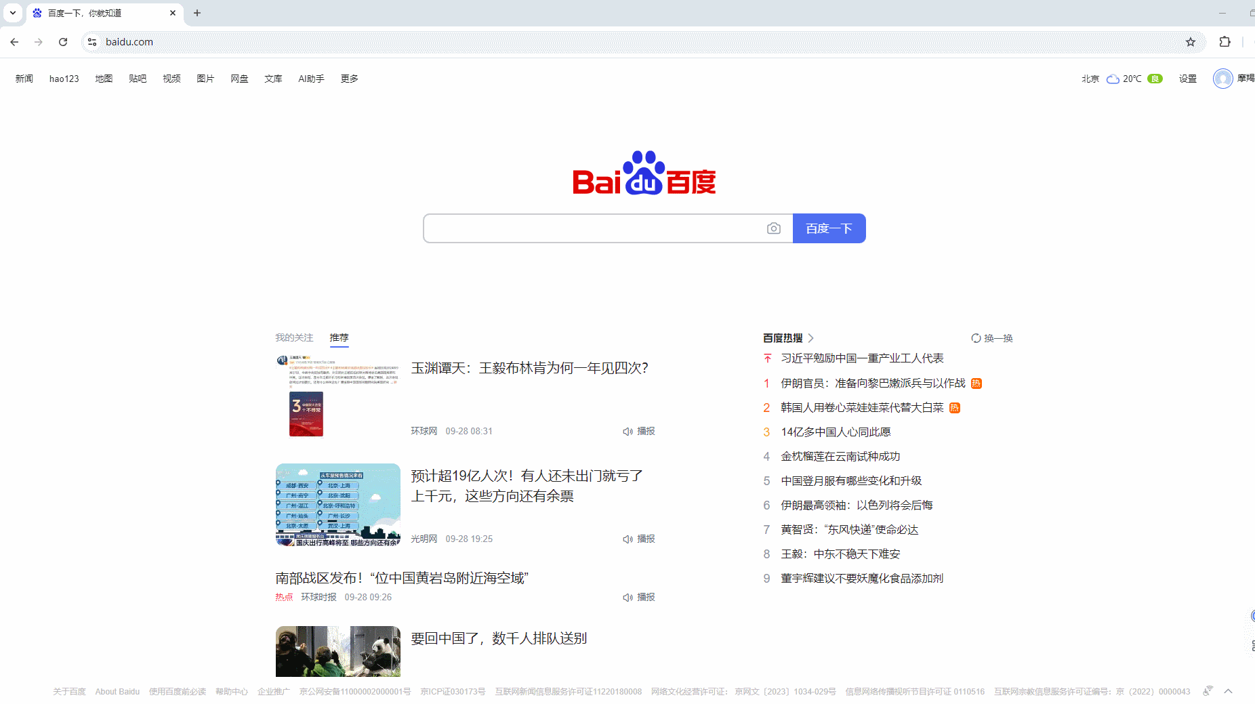Open the hao123 navigation link
The image size is (1255, 704).
[x=64, y=79]
